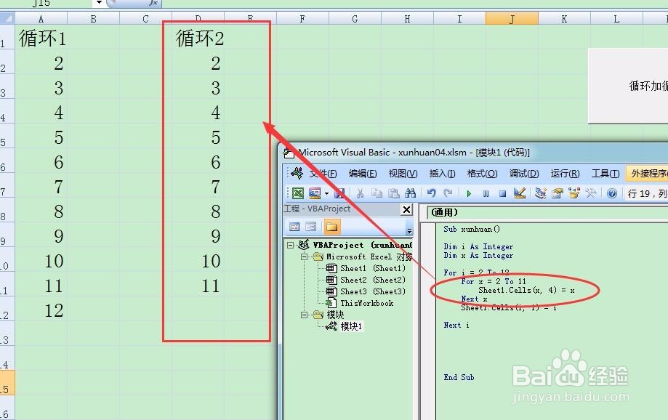The height and width of the screenshot is (420, 668).
Task: Toggle Folders view in Project Explorer
Action: (333, 226)
